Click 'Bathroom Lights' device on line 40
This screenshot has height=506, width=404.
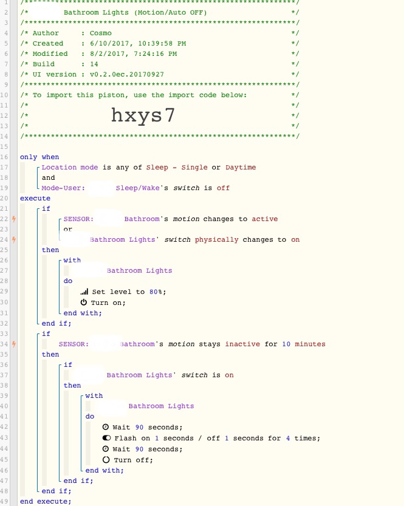click(x=162, y=406)
